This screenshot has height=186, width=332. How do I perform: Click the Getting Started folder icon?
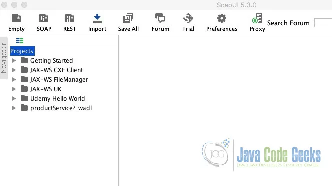pyautogui.click(x=24, y=60)
